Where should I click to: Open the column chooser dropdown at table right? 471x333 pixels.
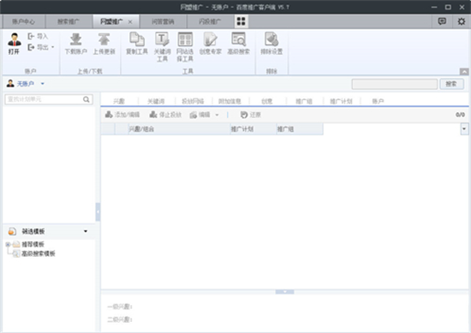click(464, 129)
